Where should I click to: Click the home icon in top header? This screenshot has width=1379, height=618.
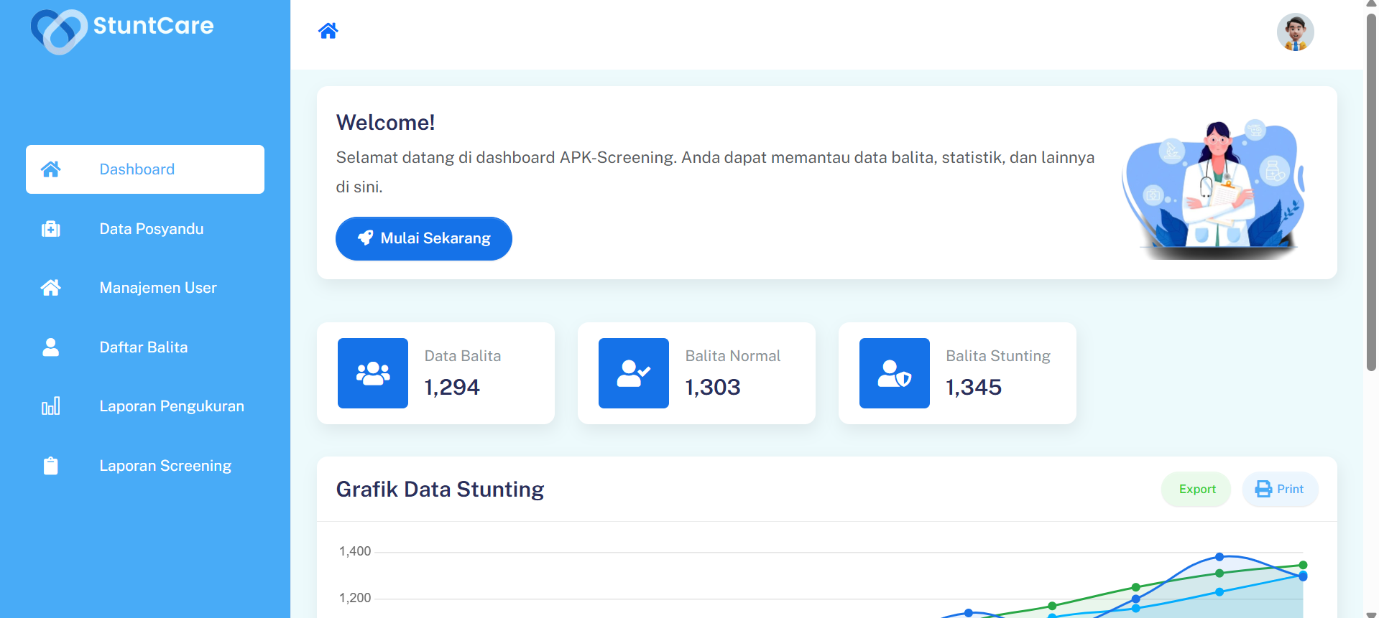pos(328,31)
